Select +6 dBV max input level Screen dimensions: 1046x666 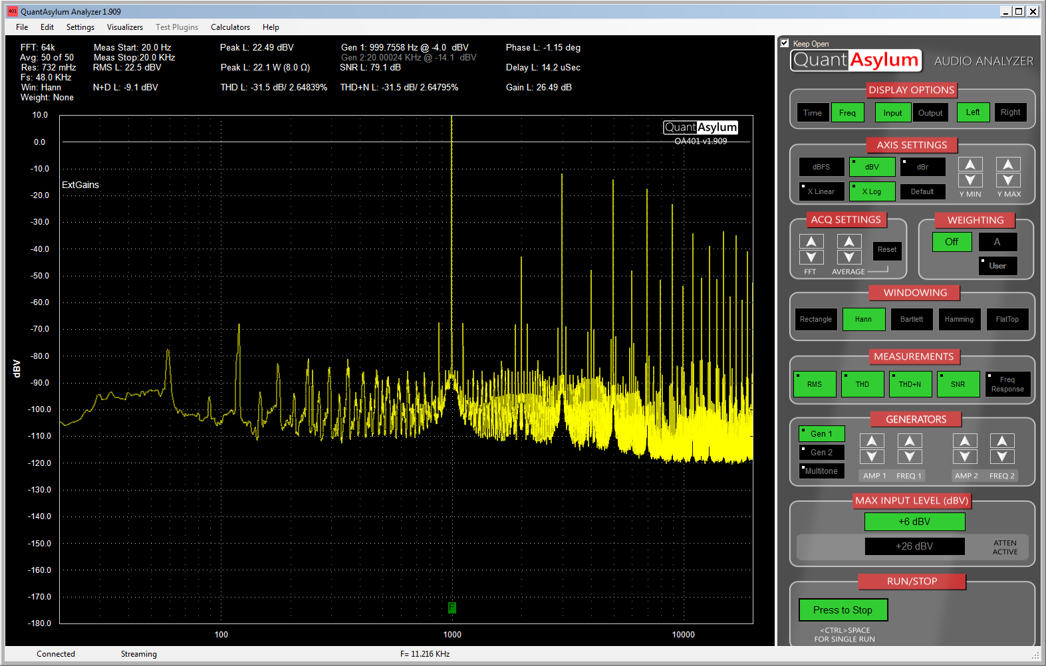click(914, 522)
